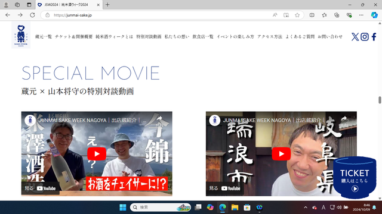Close the JSW2024 browser tab
The image size is (382, 214).
98,5
